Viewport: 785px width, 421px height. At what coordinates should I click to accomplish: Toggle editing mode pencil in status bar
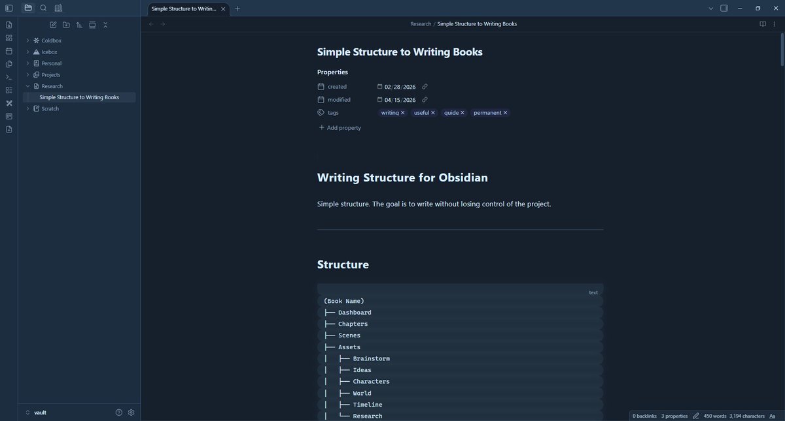click(696, 416)
